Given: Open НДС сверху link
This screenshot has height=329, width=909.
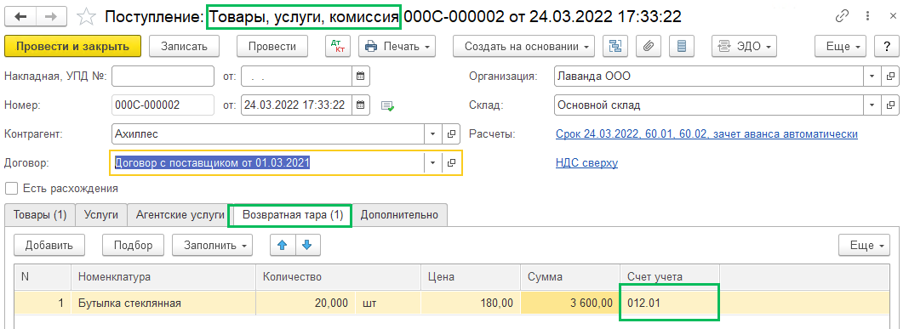Looking at the screenshot, I should click(x=586, y=162).
